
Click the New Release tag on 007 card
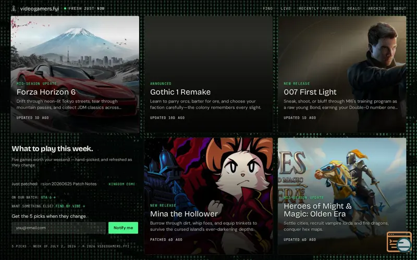(x=297, y=84)
